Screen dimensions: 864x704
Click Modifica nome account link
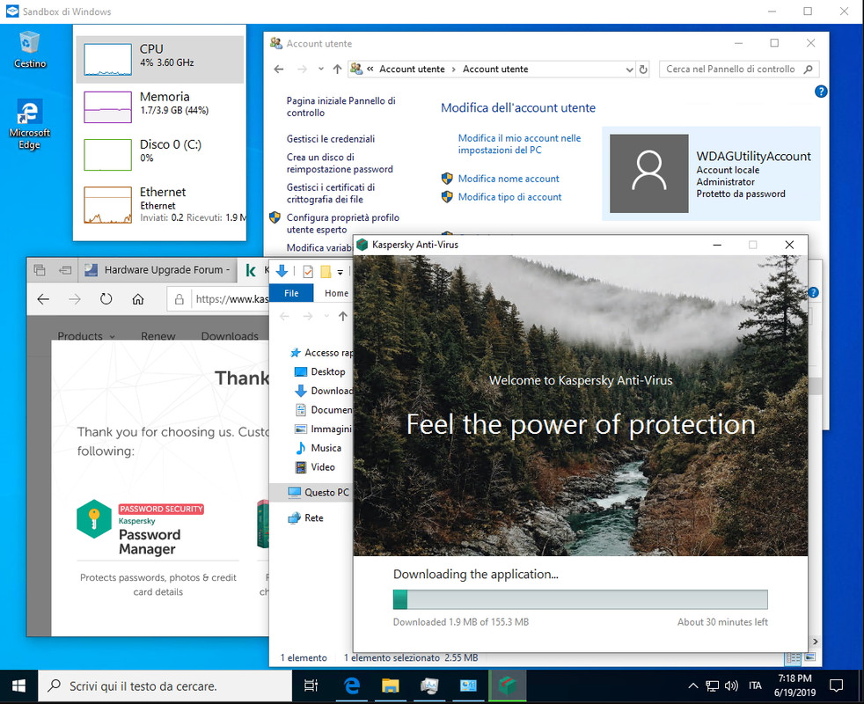coord(508,179)
